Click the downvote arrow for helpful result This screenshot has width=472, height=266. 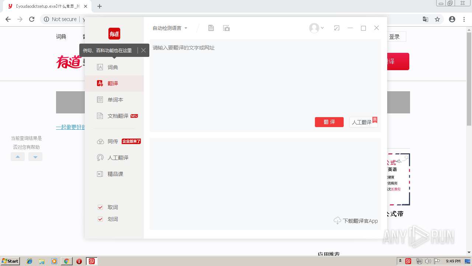[x=35, y=157]
